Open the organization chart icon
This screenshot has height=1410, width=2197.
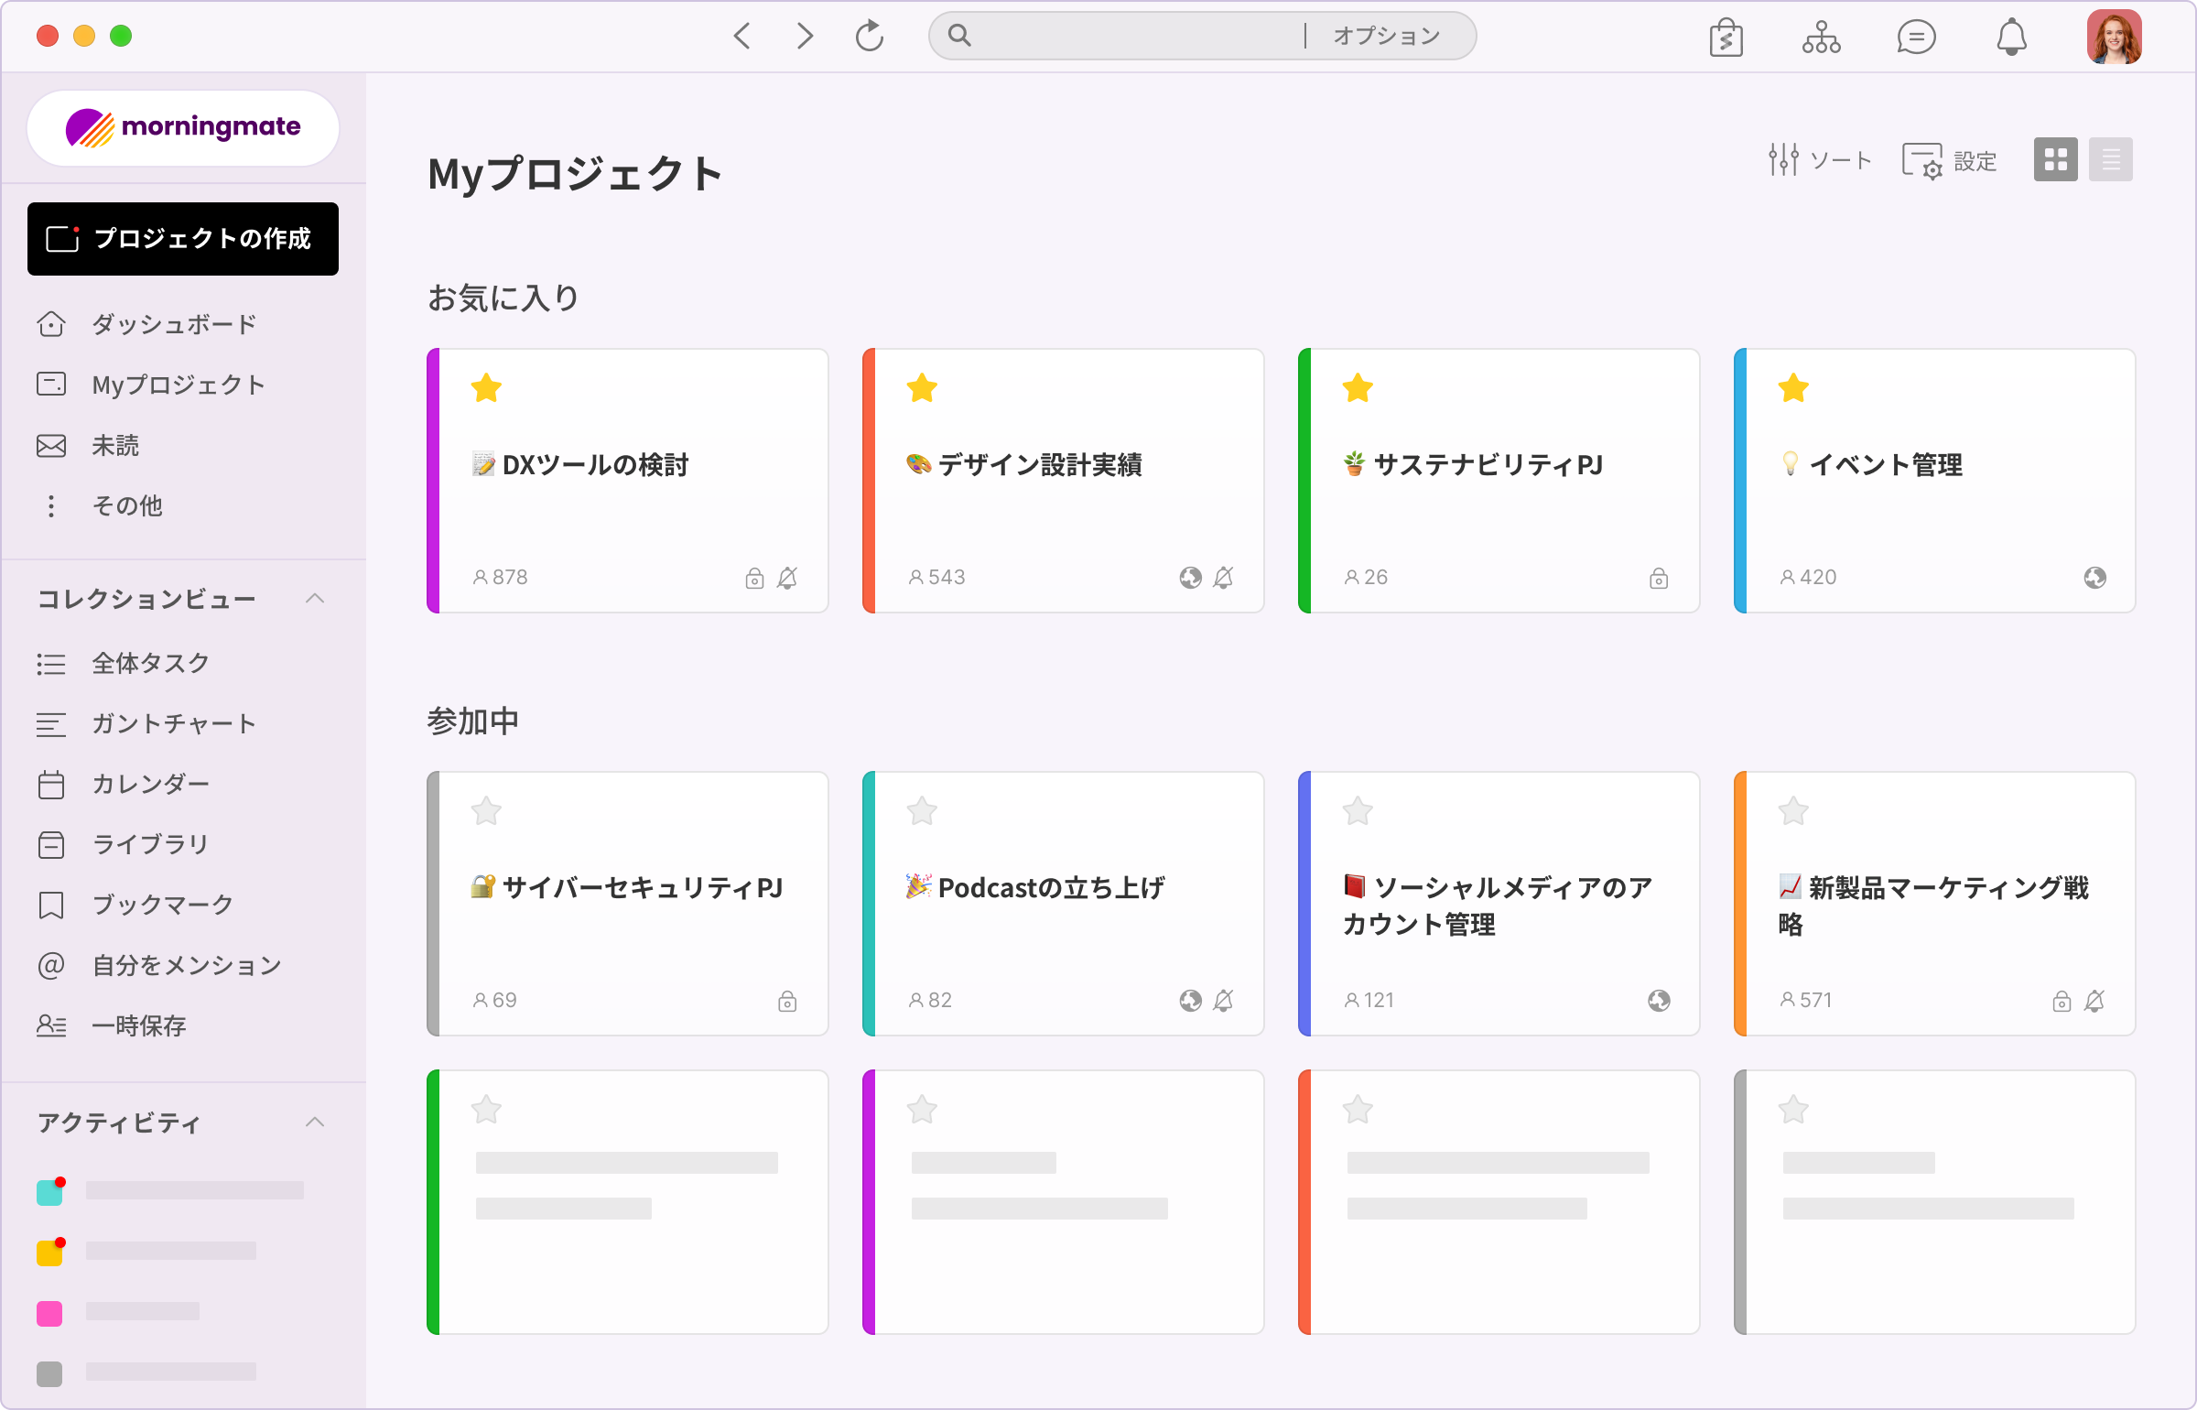tap(1821, 37)
